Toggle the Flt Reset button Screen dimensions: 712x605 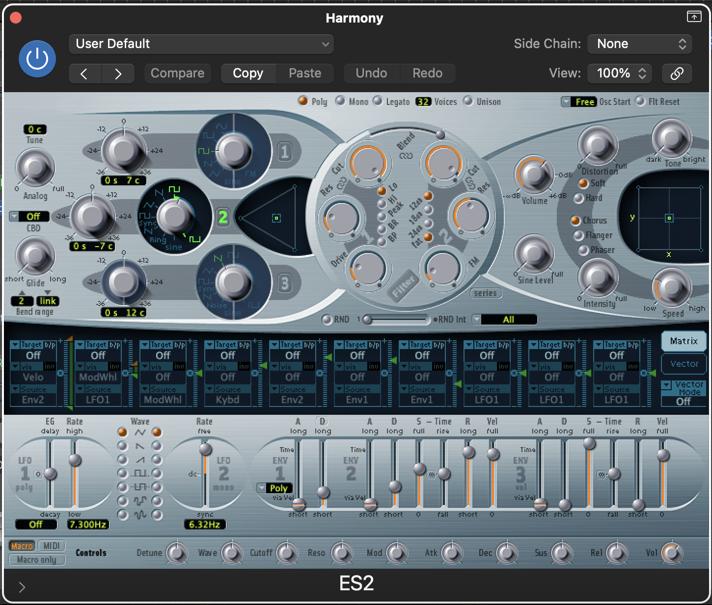click(x=640, y=101)
